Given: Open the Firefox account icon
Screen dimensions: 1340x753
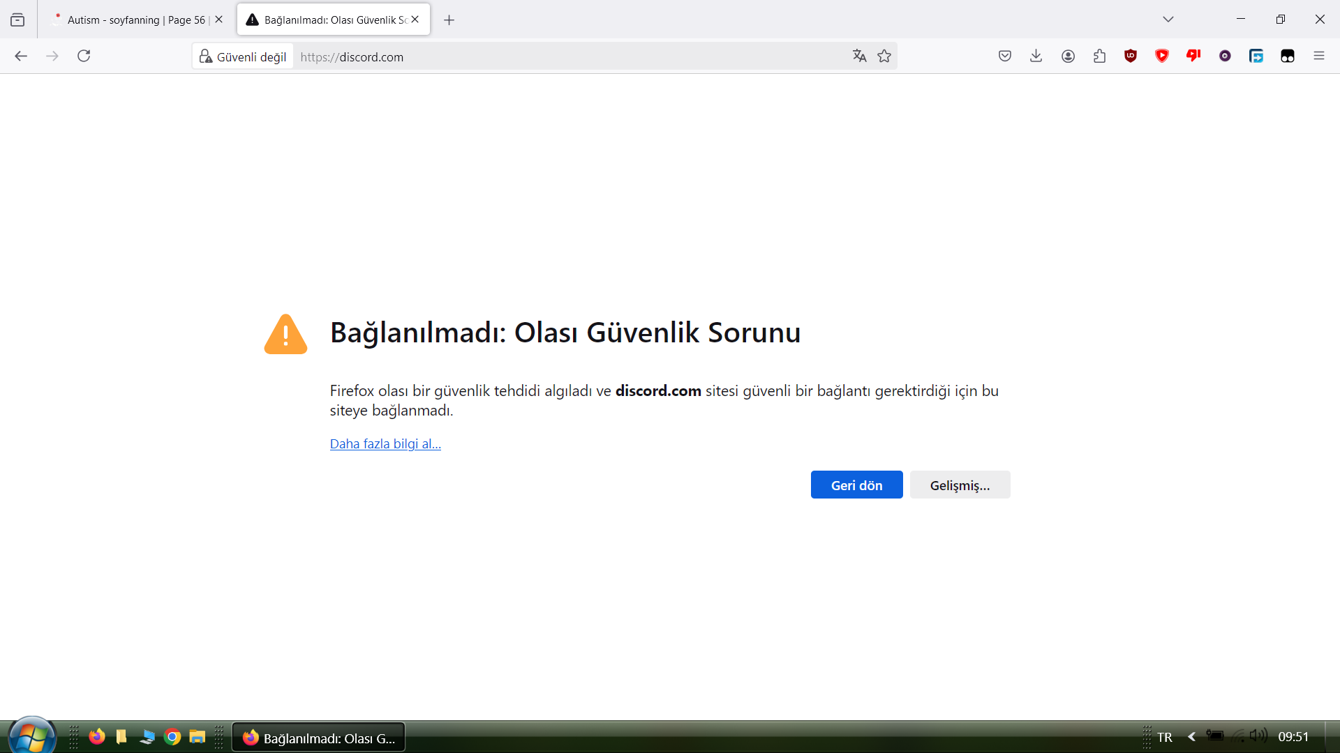Looking at the screenshot, I should click(x=1068, y=56).
